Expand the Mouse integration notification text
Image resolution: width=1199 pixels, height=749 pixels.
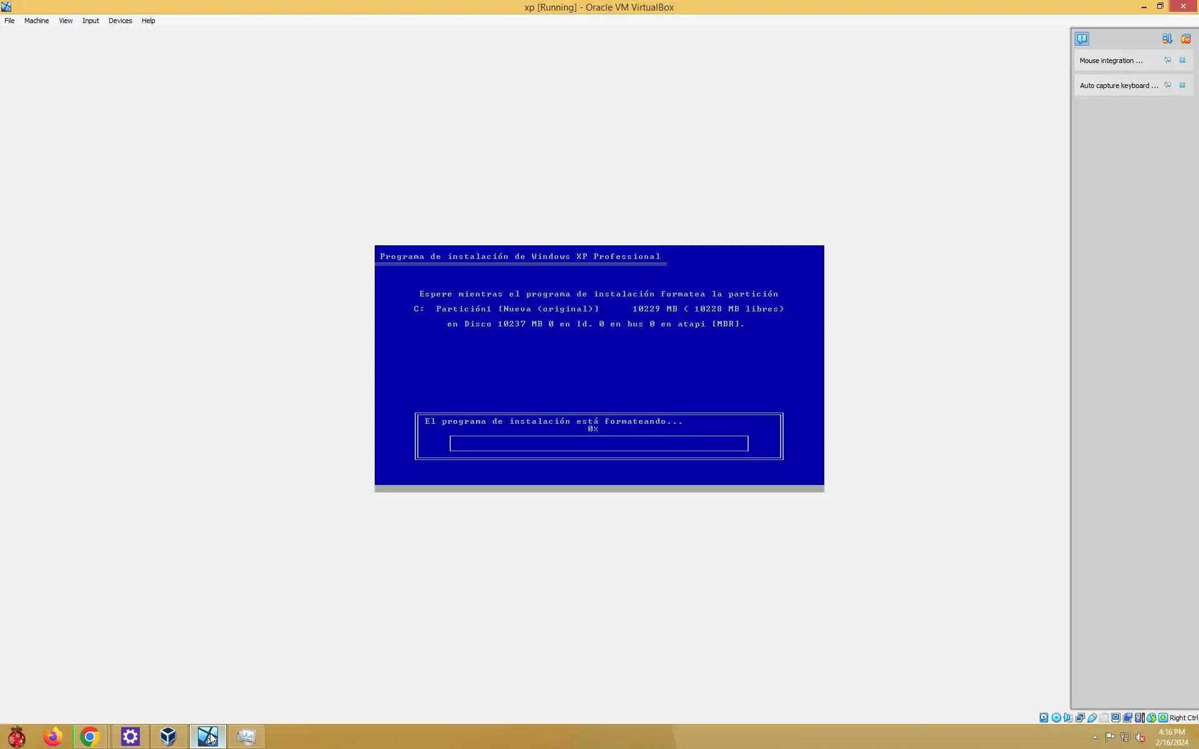[1111, 61]
